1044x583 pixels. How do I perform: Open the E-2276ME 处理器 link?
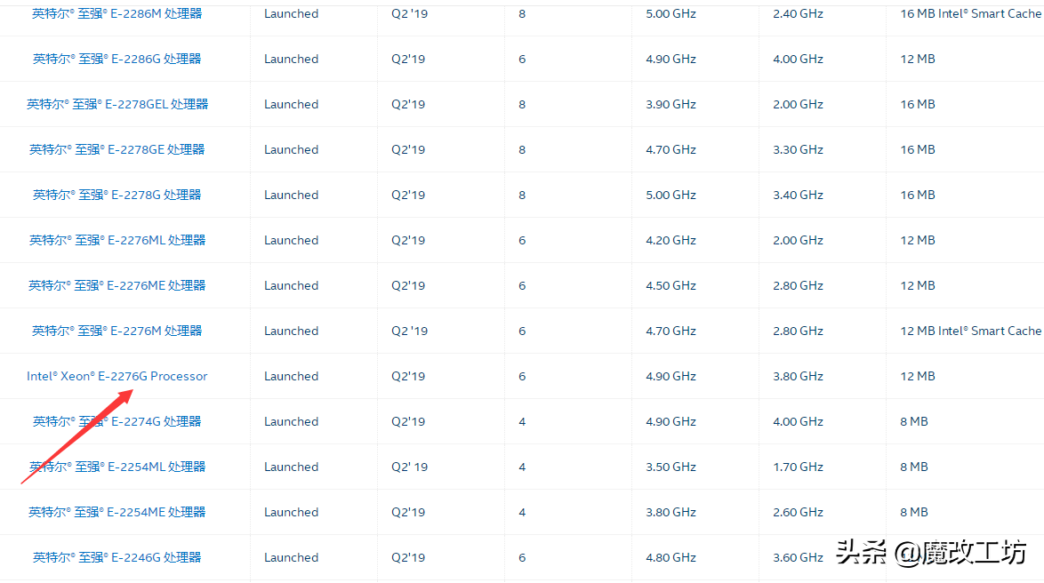click(117, 285)
